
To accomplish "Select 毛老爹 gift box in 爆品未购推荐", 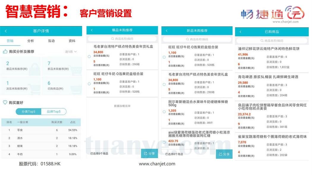I will click(89, 57).
